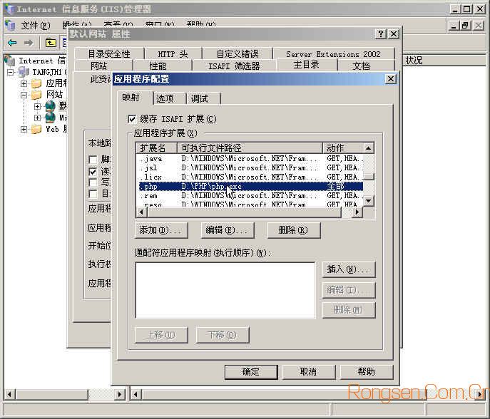Sort by 可执行文件路径 column header

[x=250, y=148]
